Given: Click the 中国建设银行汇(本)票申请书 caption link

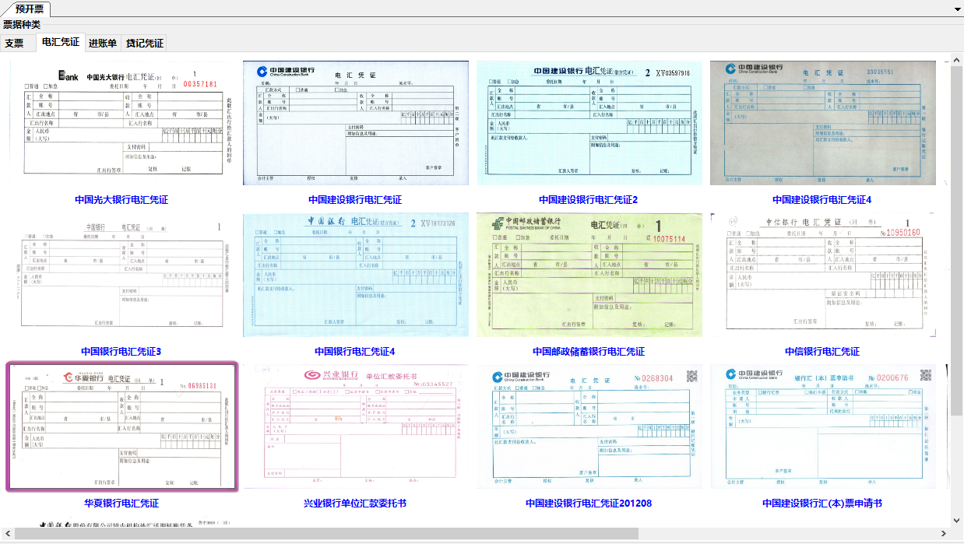Looking at the screenshot, I should pyautogui.click(x=822, y=504).
